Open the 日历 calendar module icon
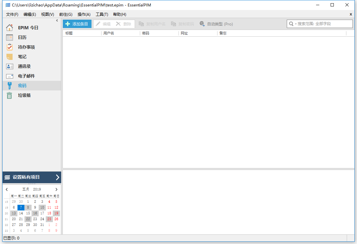The width and height of the screenshot is (357, 244). click(9, 37)
